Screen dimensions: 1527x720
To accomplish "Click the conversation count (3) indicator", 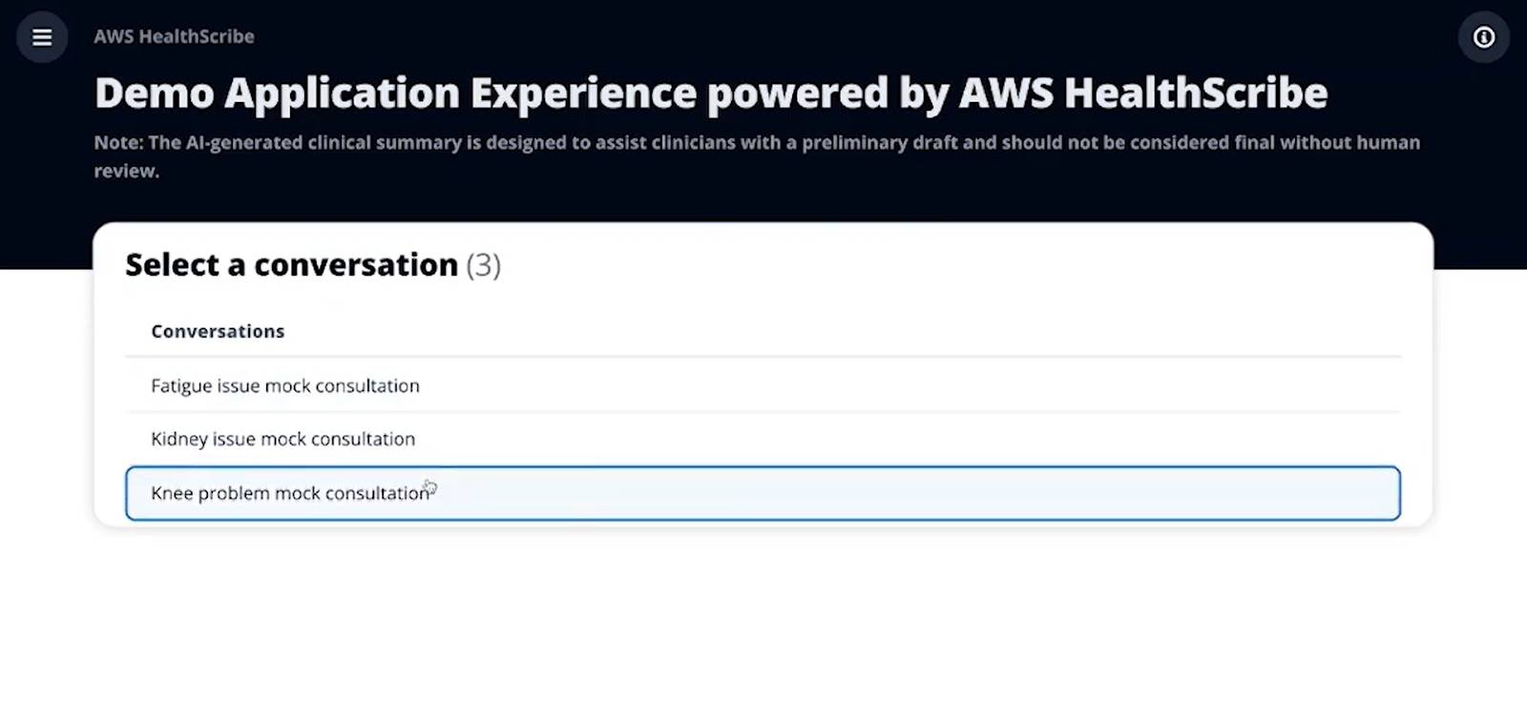I will (483, 264).
